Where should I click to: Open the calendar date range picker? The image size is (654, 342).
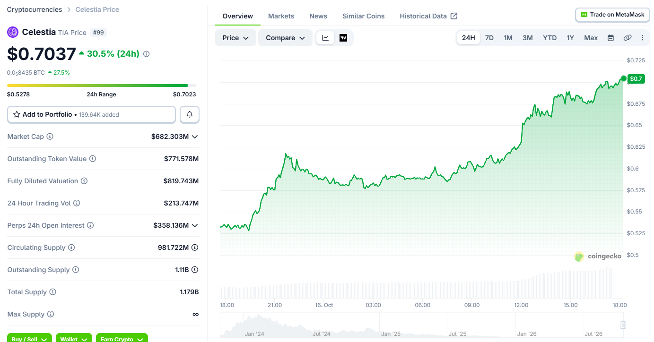tap(610, 38)
